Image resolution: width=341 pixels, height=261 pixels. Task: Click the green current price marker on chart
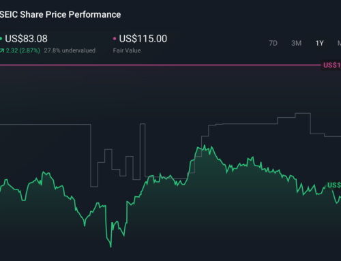pos(333,185)
